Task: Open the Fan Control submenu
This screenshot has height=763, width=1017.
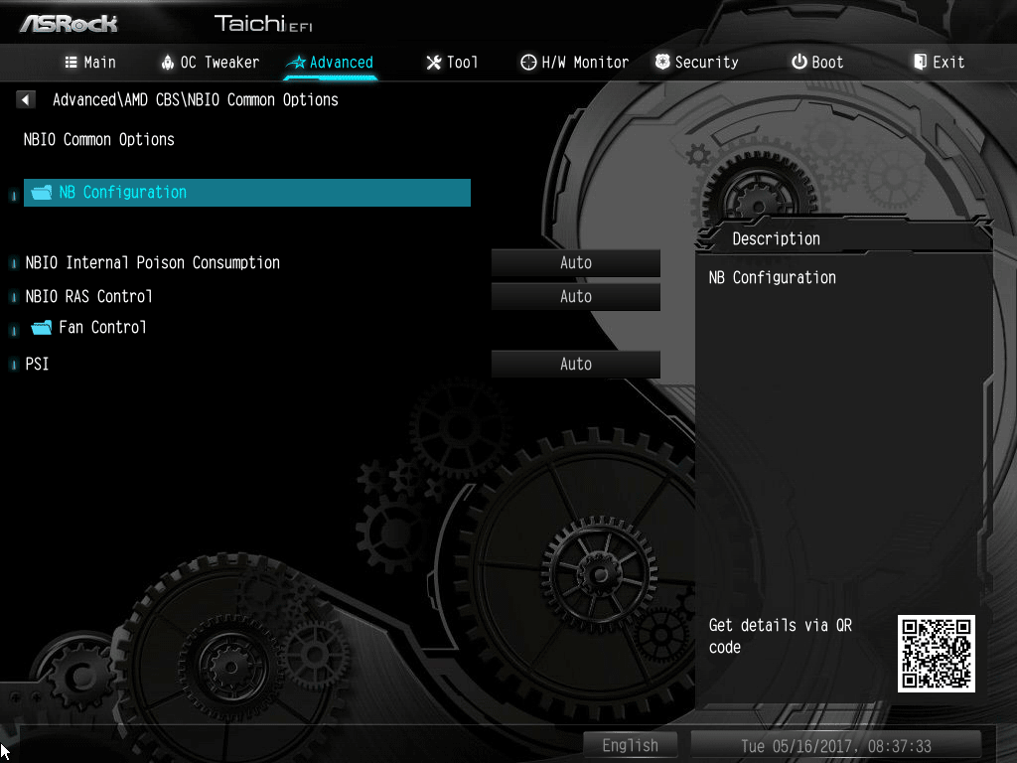Action: (x=102, y=327)
